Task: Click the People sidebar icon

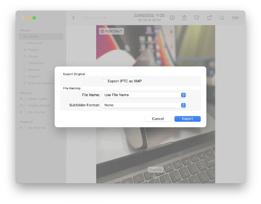Action: (x=25, y=50)
